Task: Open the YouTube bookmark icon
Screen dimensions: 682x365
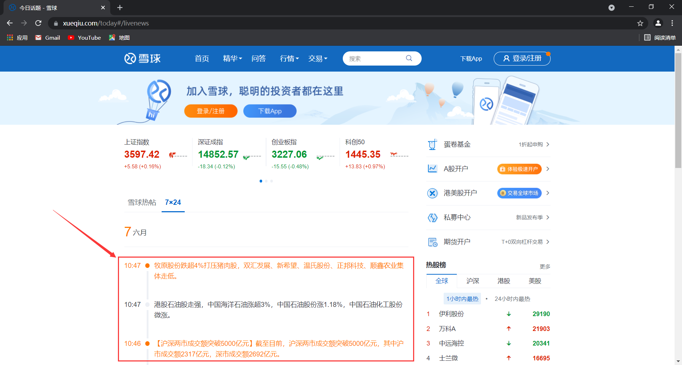Action: point(71,38)
